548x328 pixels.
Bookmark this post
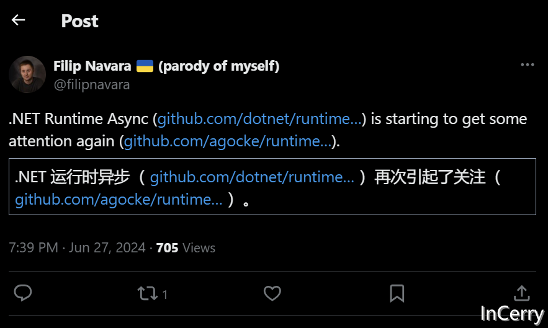coord(397,293)
